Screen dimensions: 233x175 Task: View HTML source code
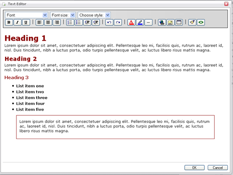[201, 22]
